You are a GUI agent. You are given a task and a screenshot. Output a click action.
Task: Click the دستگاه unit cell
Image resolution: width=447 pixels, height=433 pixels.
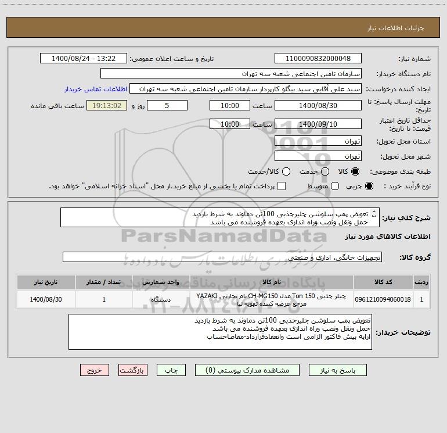(x=161, y=299)
